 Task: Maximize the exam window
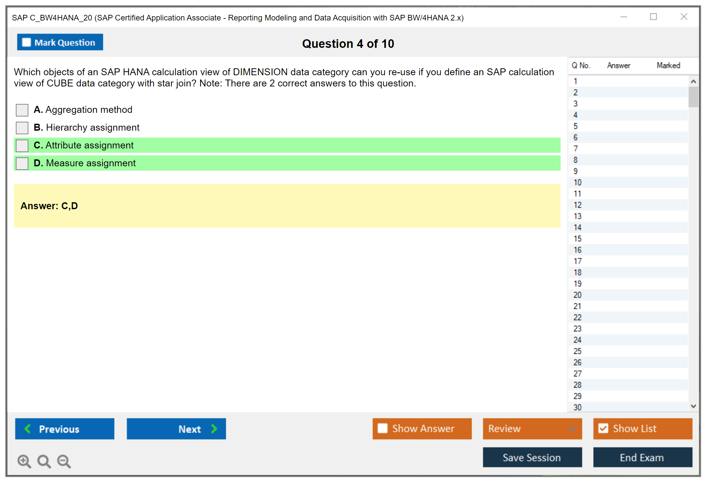(653, 17)
